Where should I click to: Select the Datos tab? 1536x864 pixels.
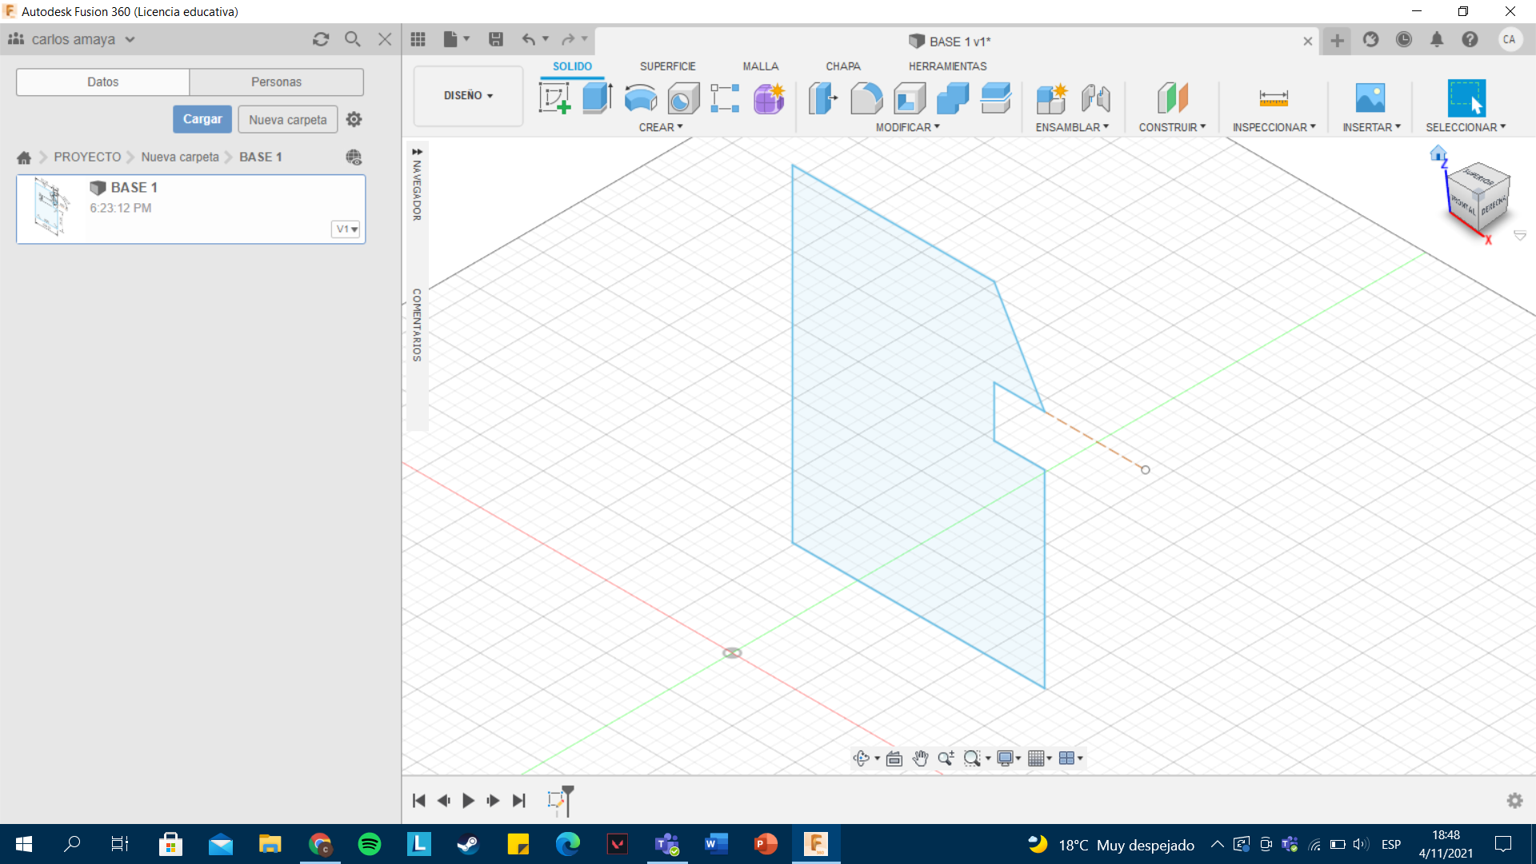(x=103, y=82)
